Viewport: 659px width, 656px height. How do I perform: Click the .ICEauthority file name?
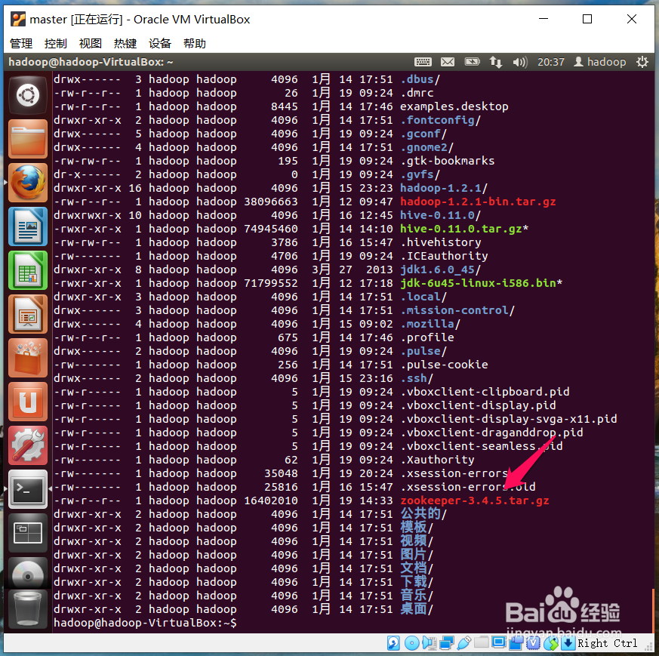[x=444, y=256]
